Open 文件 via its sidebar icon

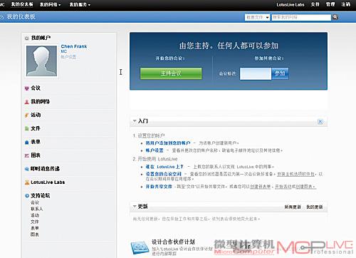point(27,128)
